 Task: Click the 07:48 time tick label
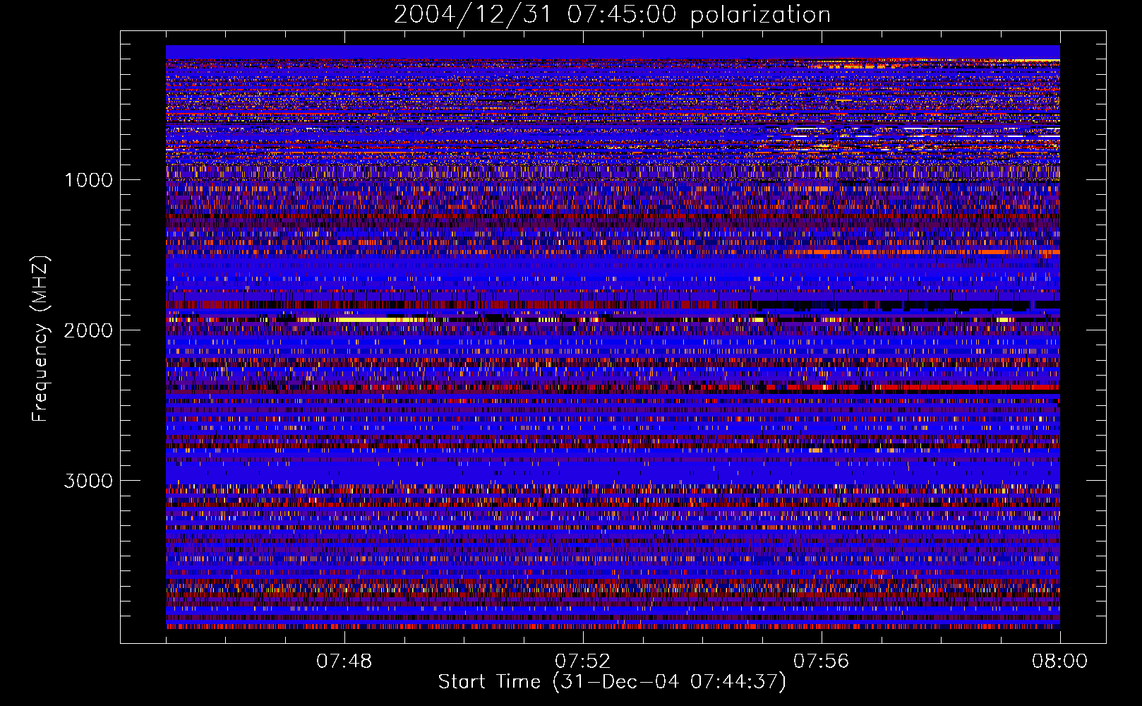click(x=344, y=662)
